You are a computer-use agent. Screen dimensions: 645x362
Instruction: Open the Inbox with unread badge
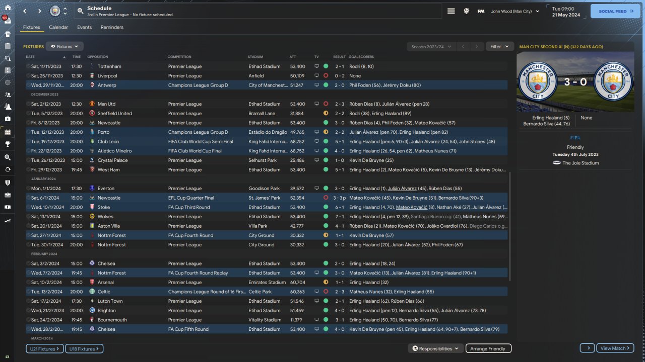click(x=8, y=22)
